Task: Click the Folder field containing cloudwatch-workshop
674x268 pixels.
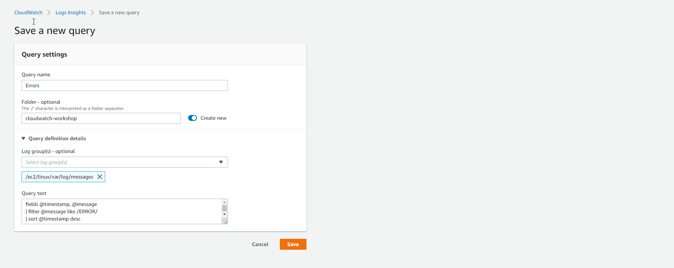Action: click(x=101, y=118)
